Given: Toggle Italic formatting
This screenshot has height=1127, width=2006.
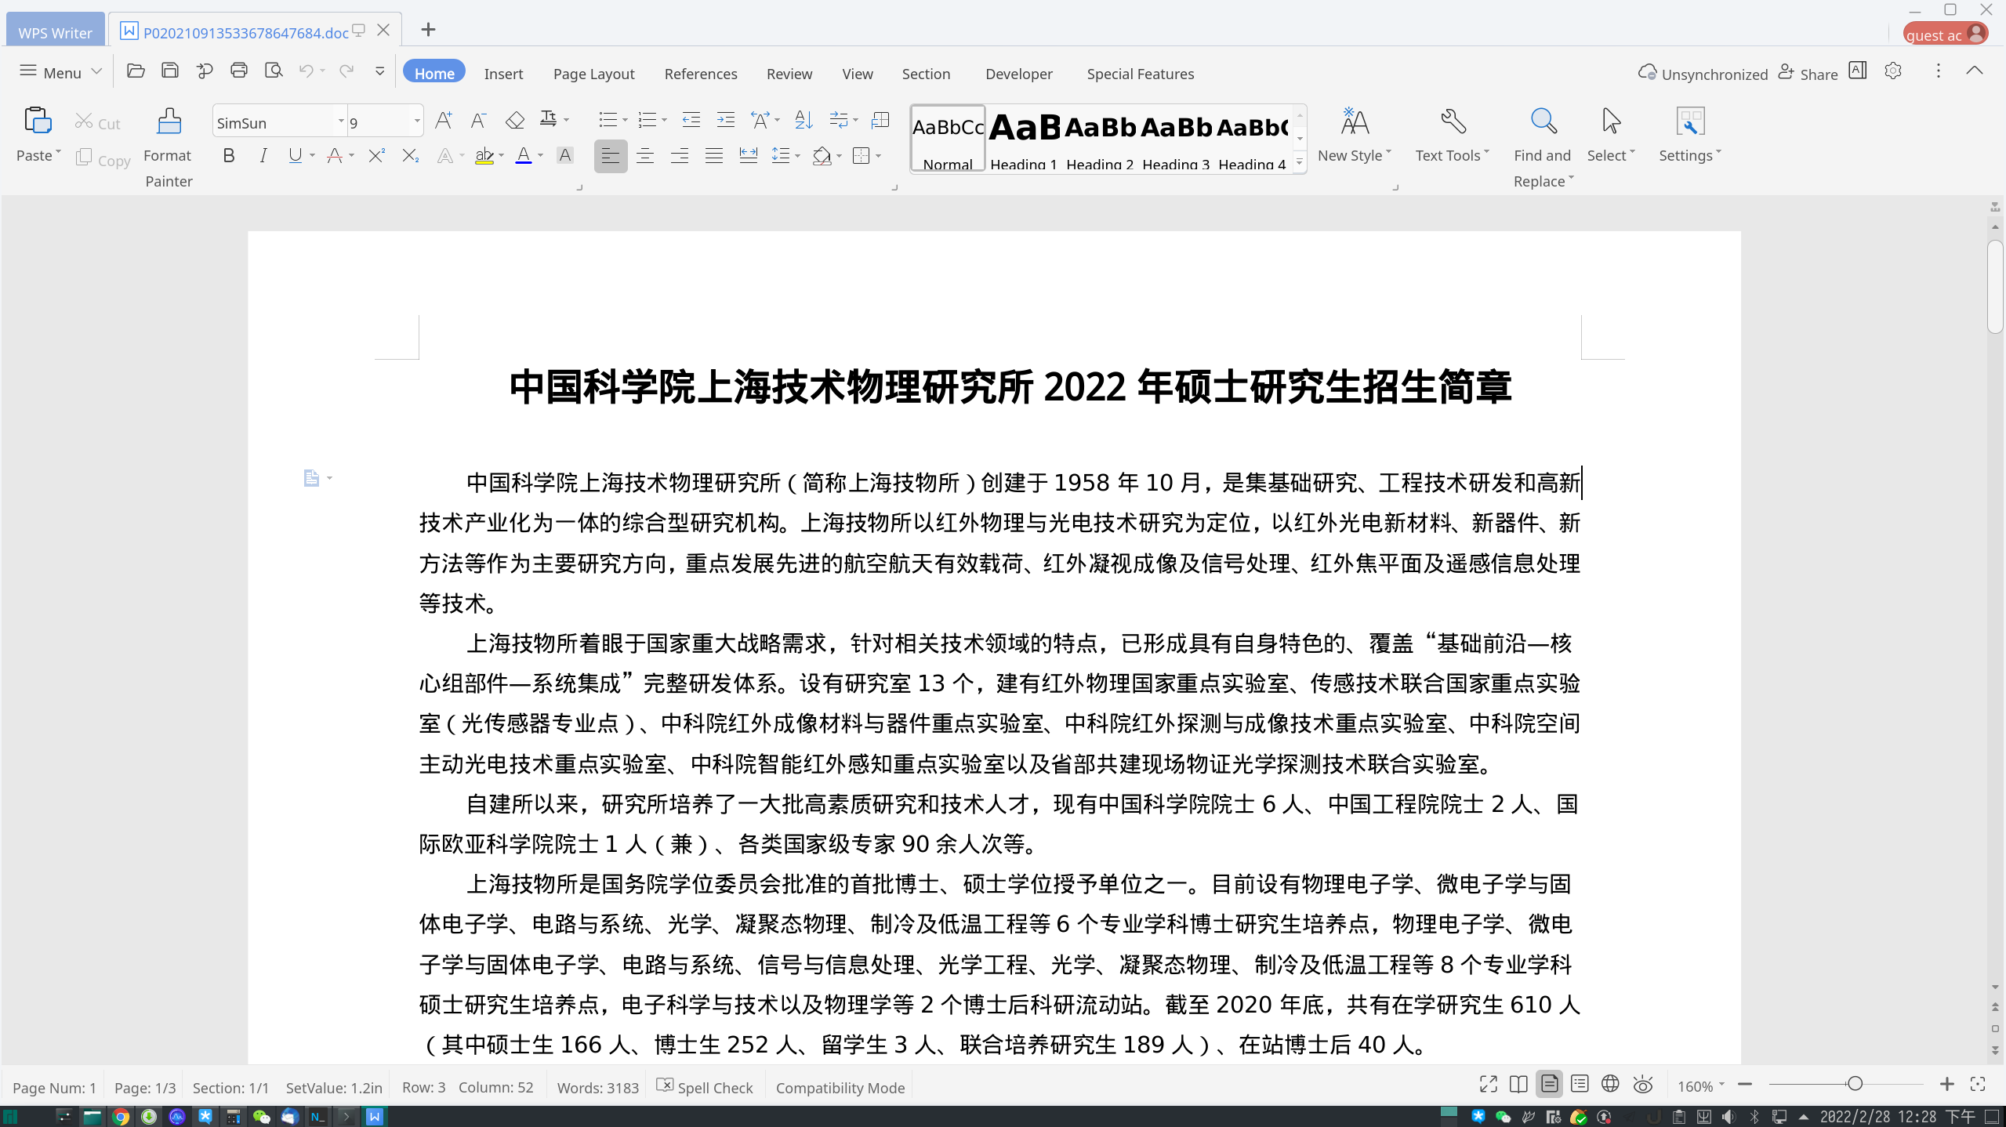Looking at the screenshot, I should point(263,155).
